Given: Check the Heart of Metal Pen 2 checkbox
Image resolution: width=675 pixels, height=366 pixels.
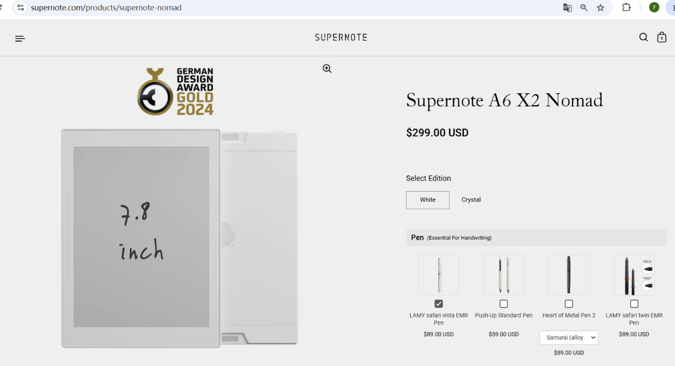Looking at the screenshot, I should click(x=568, y=304).
